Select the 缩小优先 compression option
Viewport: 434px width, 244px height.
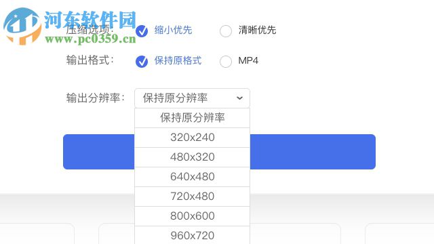click(x=142, y=30)
